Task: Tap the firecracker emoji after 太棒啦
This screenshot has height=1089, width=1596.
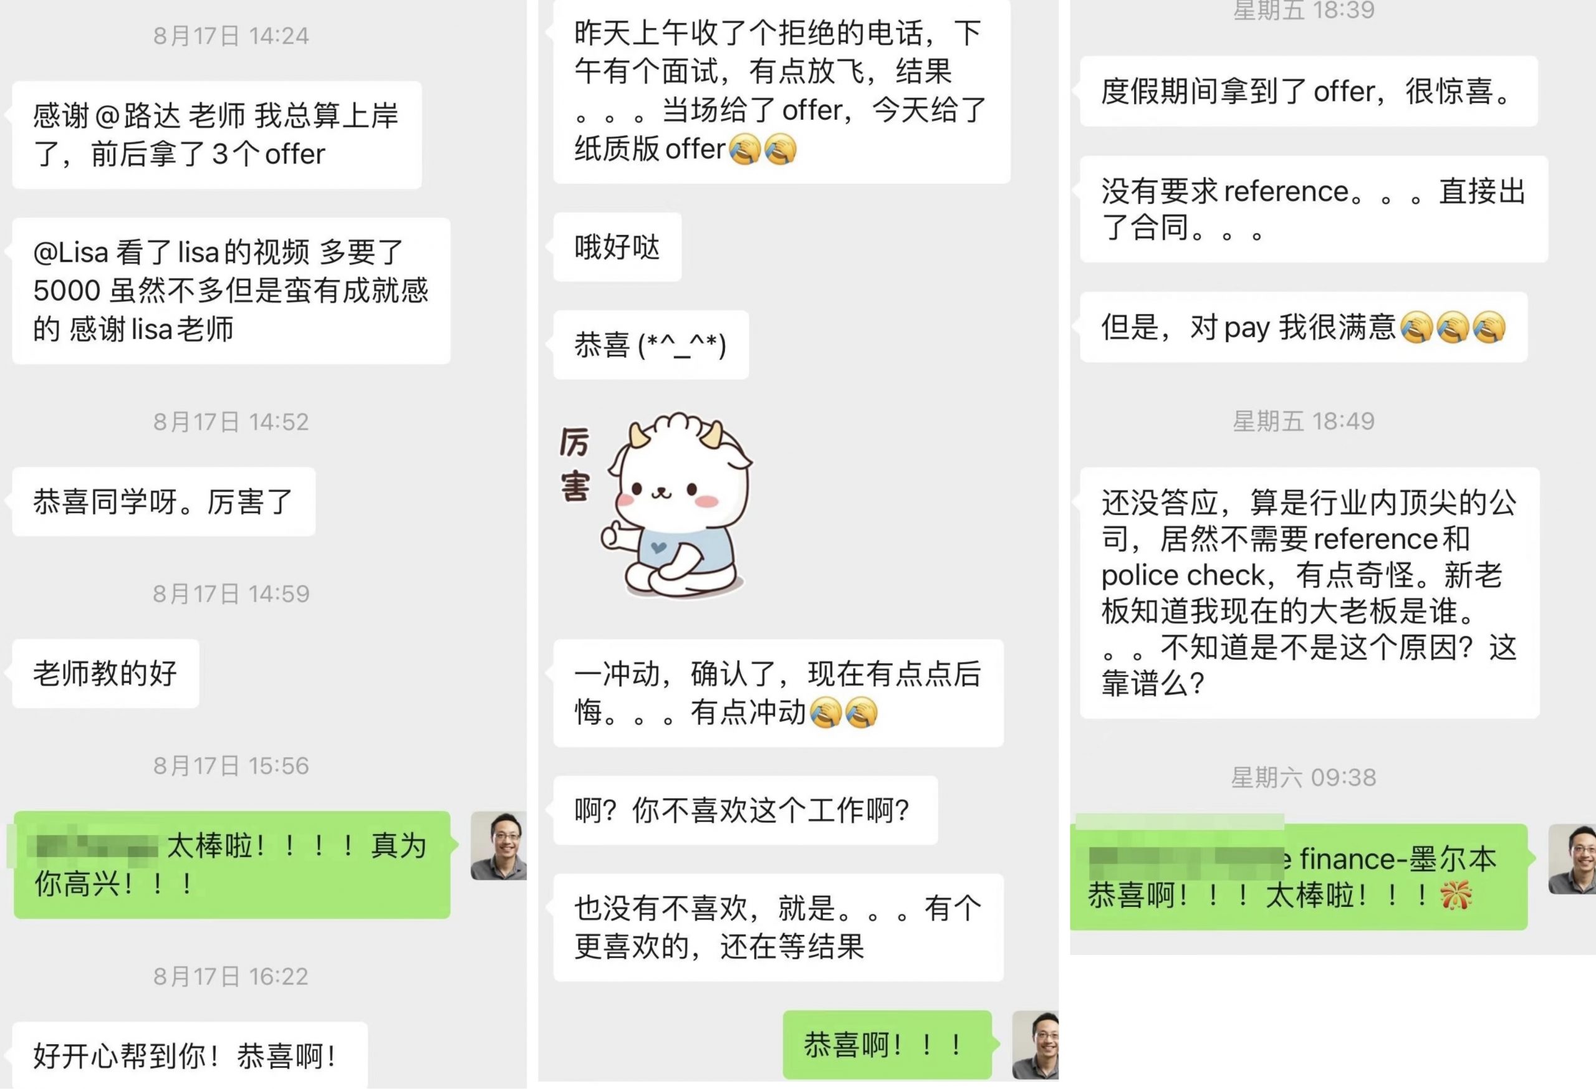Action: [1456, 895]
